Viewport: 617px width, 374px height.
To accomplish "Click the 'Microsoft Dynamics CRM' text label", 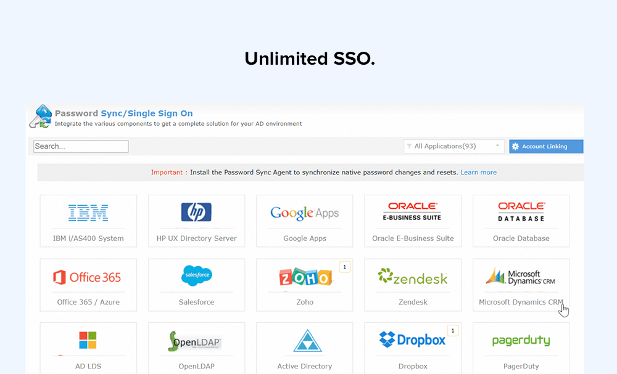I will (521, 302).
